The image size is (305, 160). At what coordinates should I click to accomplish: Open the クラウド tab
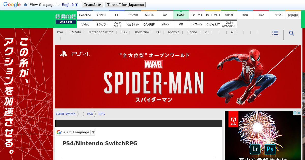[x=101, y=15]
